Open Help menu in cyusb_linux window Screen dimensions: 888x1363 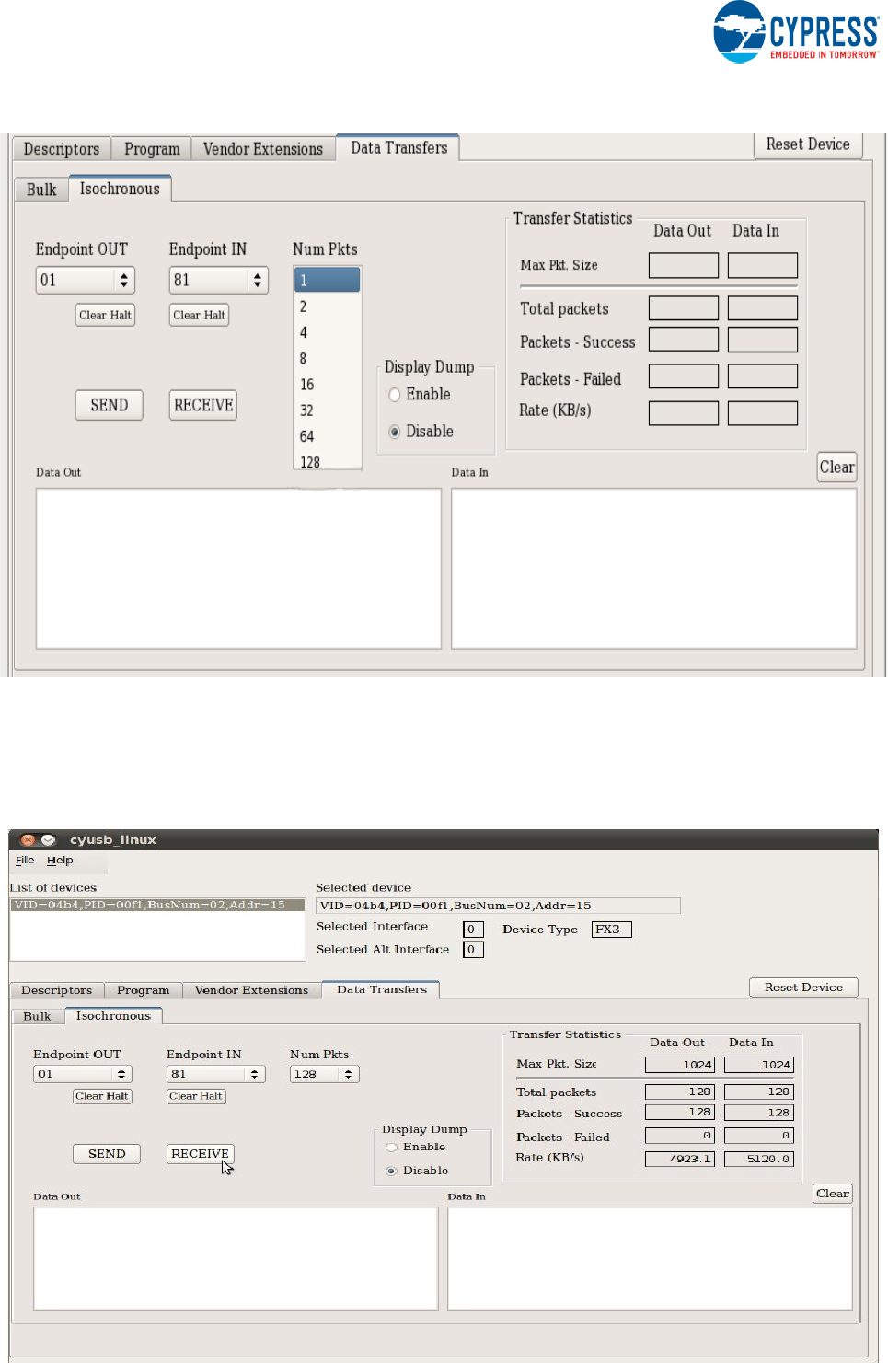[x=60, y=861]
